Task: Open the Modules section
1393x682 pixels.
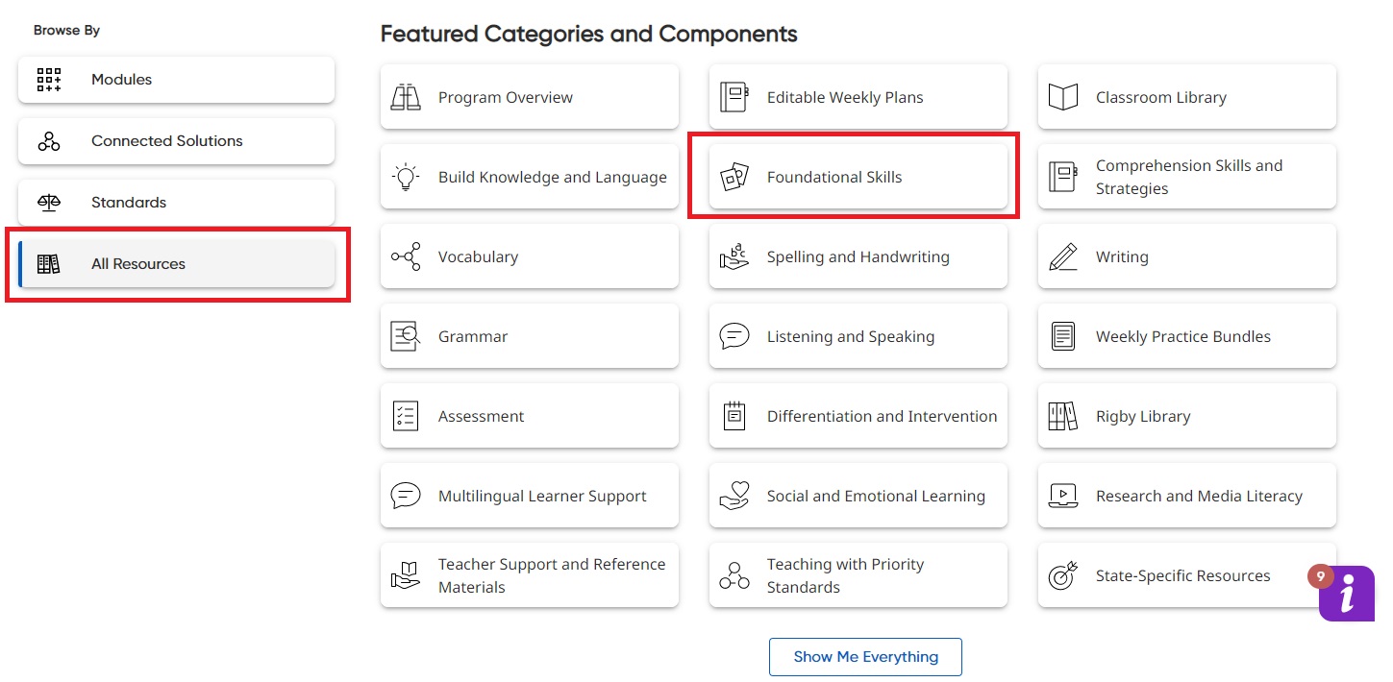Action: pos(176,80)
